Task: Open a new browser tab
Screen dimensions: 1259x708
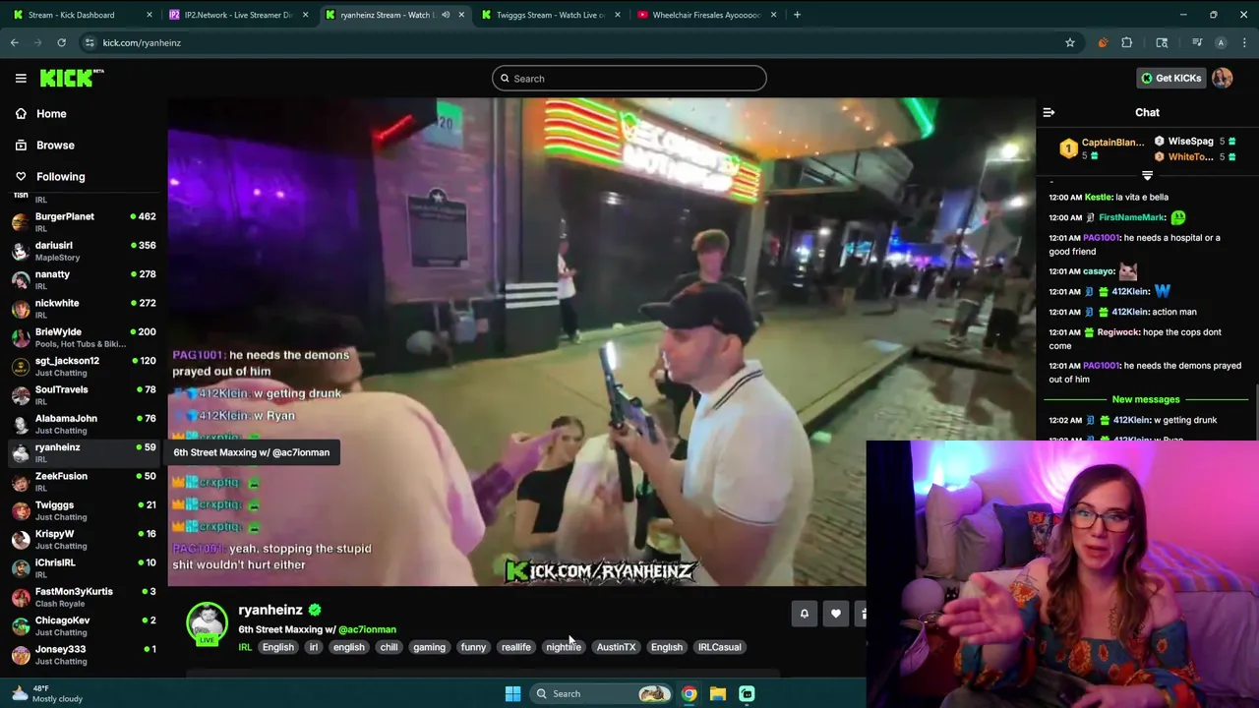Action: tap(797, 15)
